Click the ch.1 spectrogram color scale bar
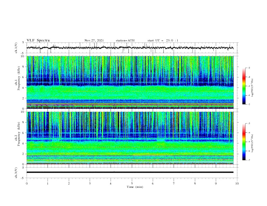The width and height of the screenshot is (267, 206). (x=244, y=86)
